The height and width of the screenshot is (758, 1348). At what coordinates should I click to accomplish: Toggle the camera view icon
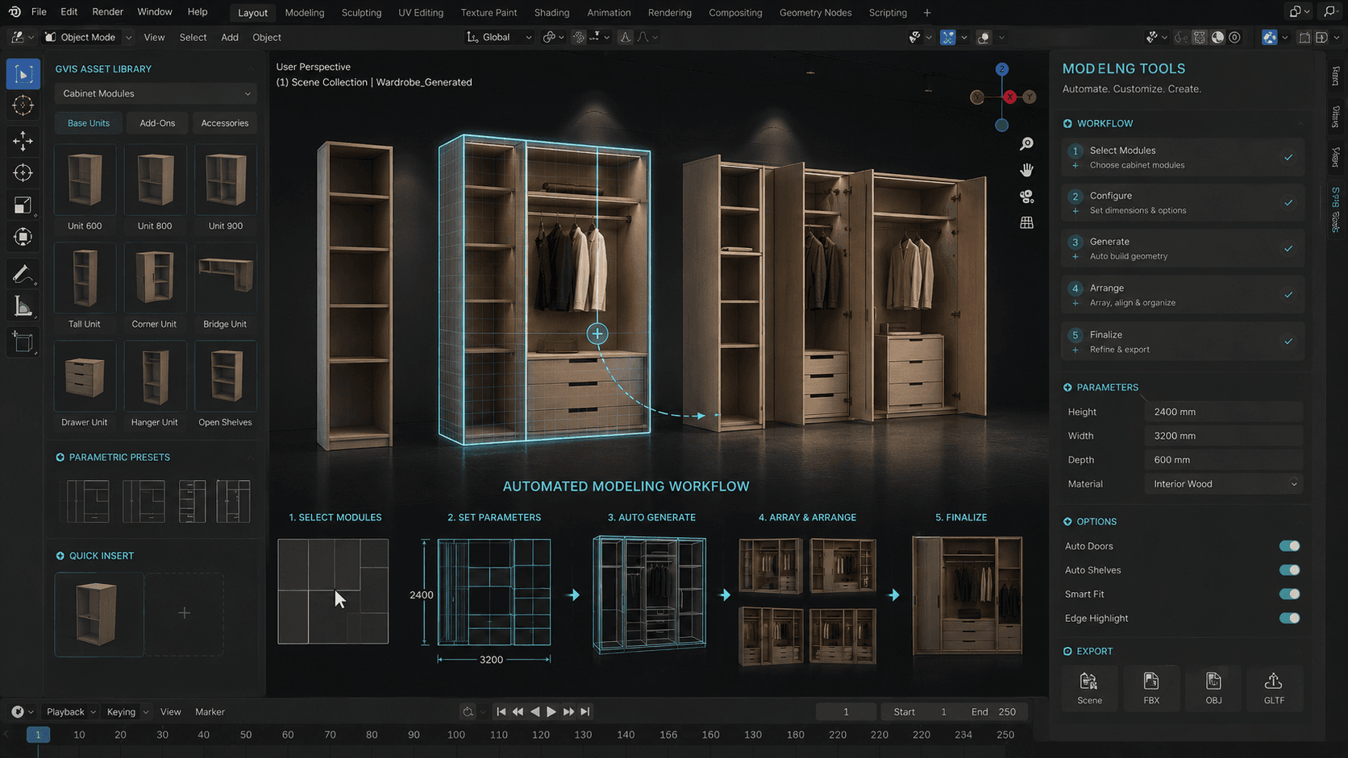pos(1026,197)
